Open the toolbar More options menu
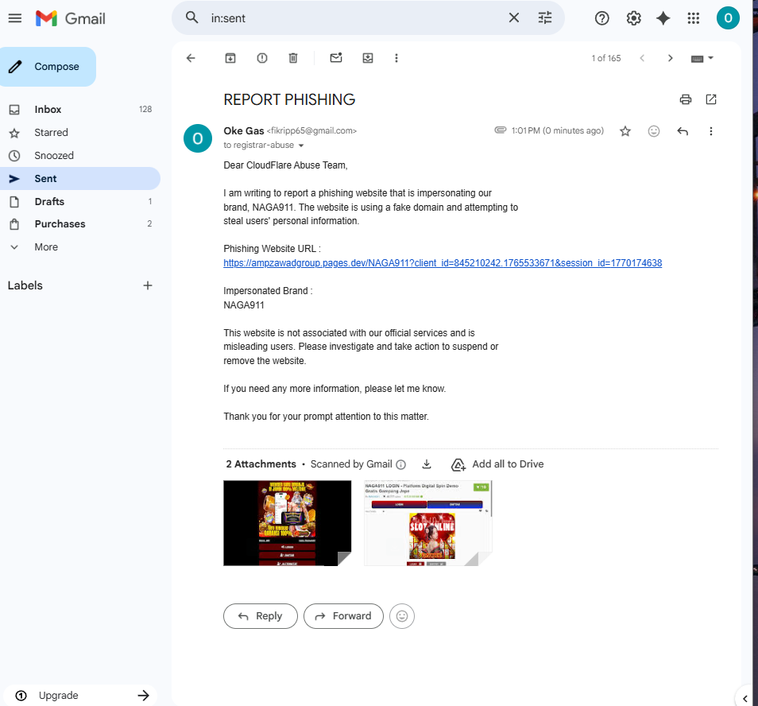Viewport: 758px width, 706px height. click(x=396, y=58)
